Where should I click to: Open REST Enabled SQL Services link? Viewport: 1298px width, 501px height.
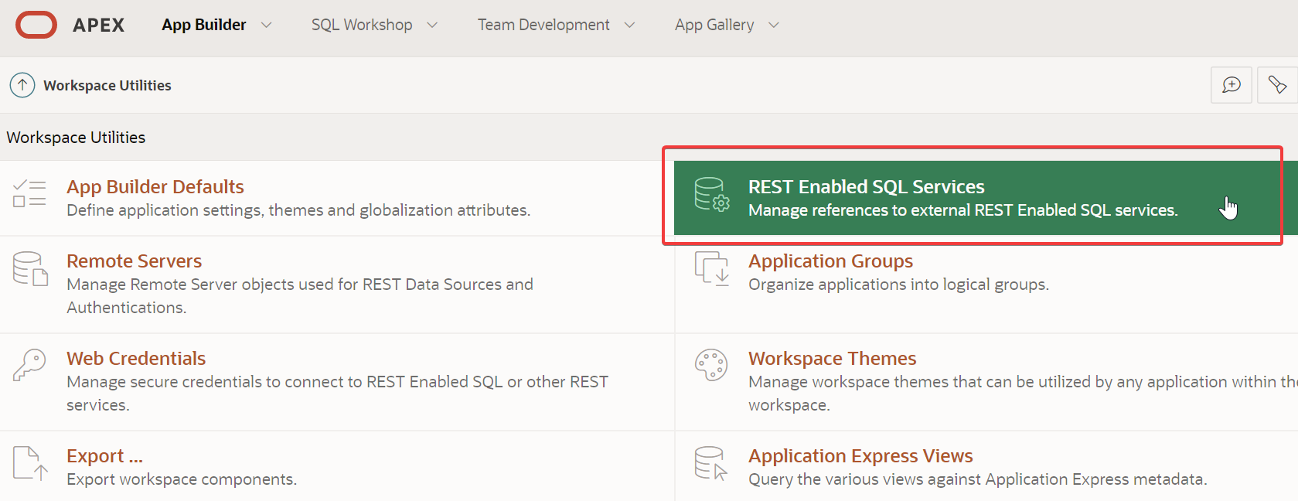867,186
